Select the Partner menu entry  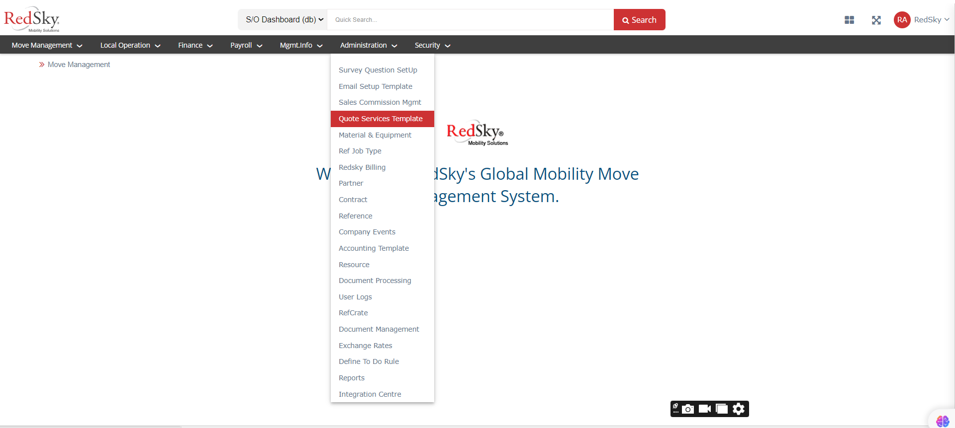[x=382, y=183]
